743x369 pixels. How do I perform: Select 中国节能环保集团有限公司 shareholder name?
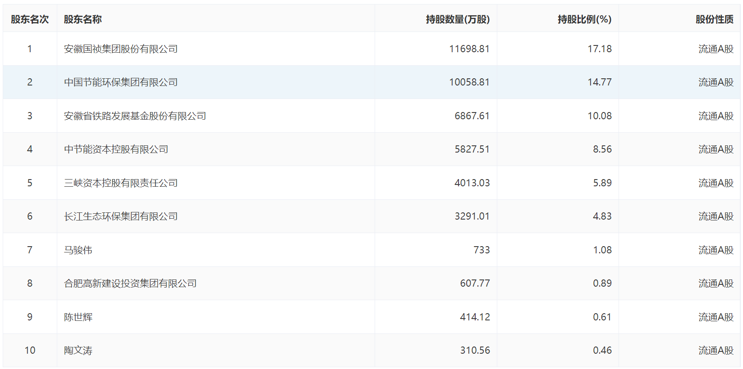pyautogui.click(x=121, y=82)
